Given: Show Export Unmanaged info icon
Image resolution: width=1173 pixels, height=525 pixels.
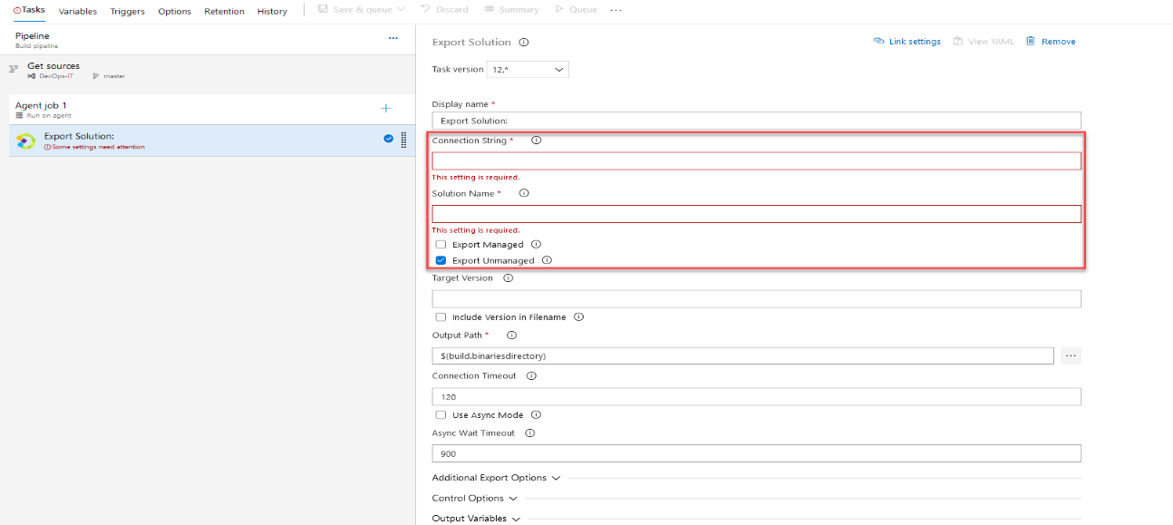Looking at the screenshot, I should (547, 260).
